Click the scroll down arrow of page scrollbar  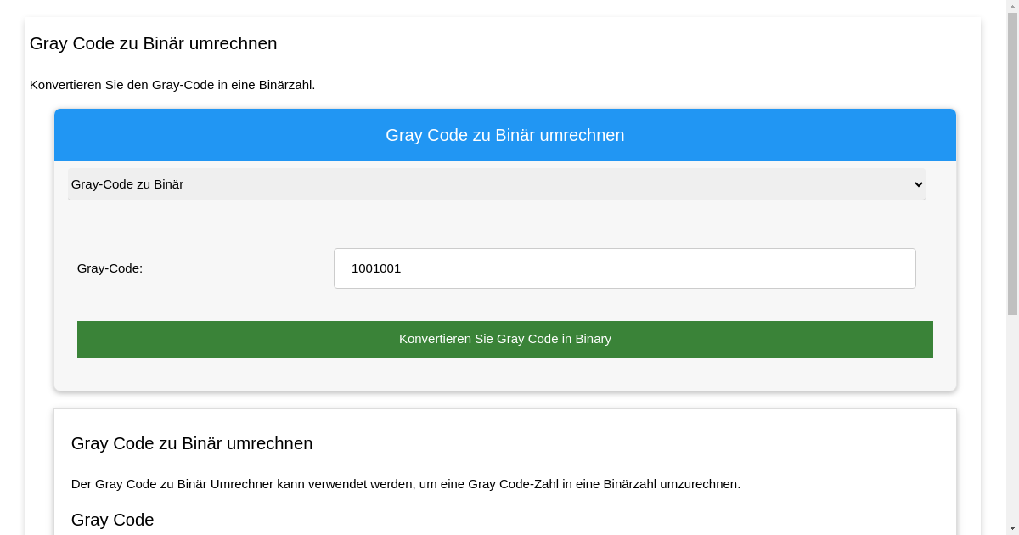pyautogui.click(x=1012, y=528)
